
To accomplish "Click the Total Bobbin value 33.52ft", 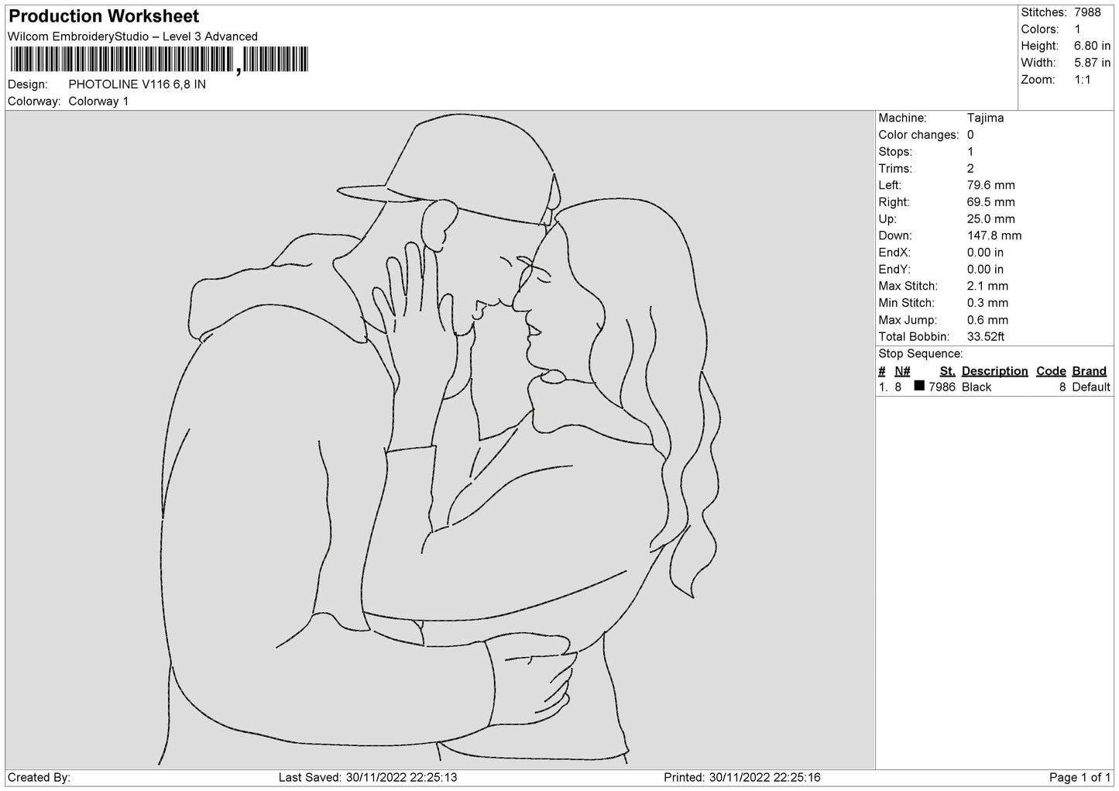I will [x=986, y=338].
